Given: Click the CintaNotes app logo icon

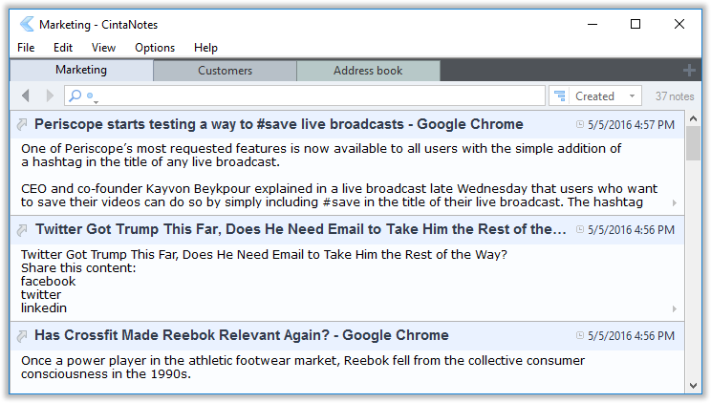Looking at the screenshot, I should (x=27, y=24).
